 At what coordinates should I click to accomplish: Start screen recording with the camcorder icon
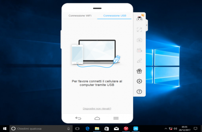139,50
